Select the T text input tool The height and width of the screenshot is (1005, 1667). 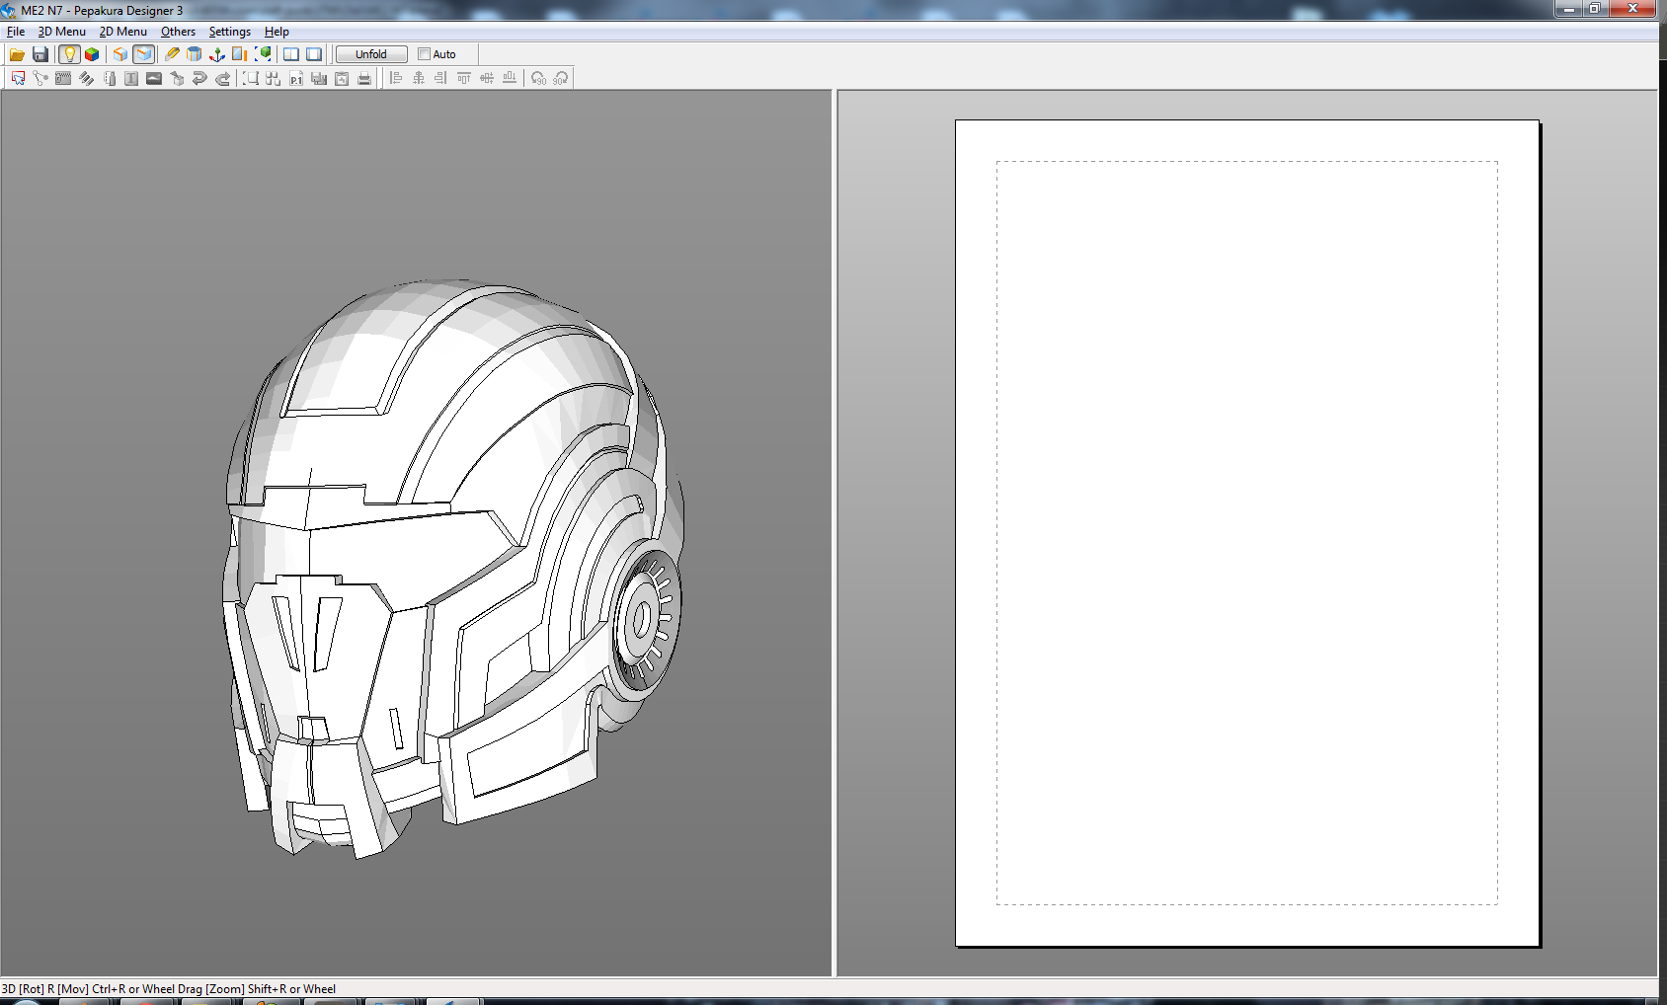131,78
